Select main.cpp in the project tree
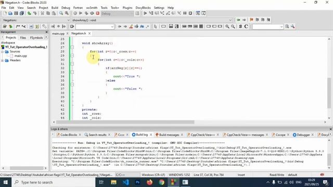333x187 pixels. (21, 56)
